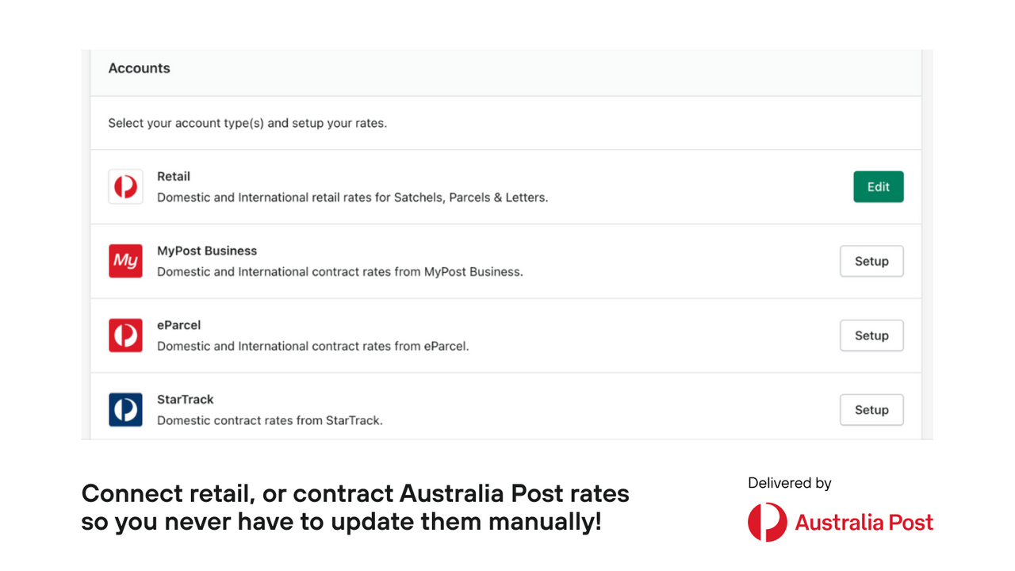Select the eParcel account label
Screen dimensions: 1015x571
178,325
